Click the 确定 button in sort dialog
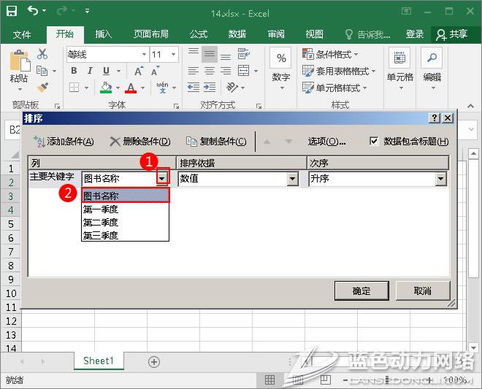 coord(361,290)
